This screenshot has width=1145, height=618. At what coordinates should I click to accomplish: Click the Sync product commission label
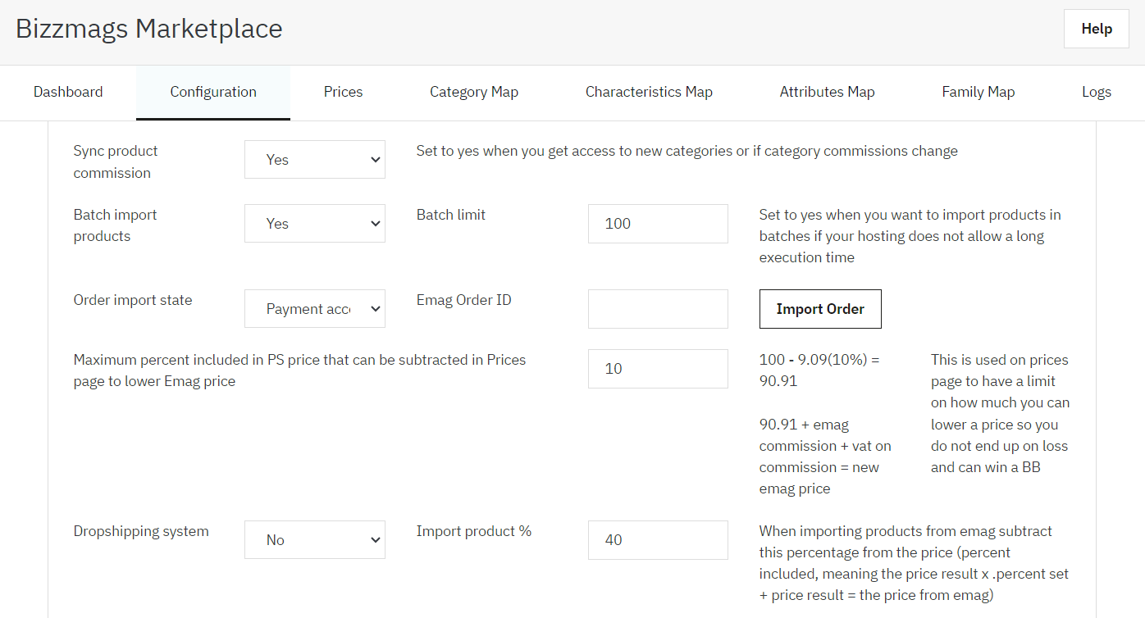pyautogui.click(x=116, y=161)
